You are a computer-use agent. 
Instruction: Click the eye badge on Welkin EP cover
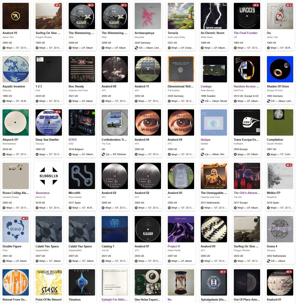[x=288, y=165]
